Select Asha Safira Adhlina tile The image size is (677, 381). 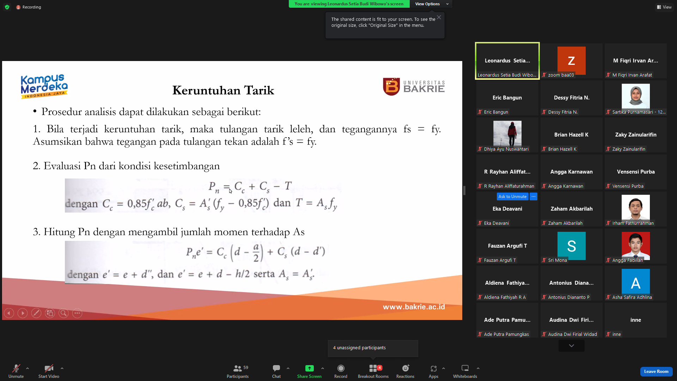coord(636,283)
